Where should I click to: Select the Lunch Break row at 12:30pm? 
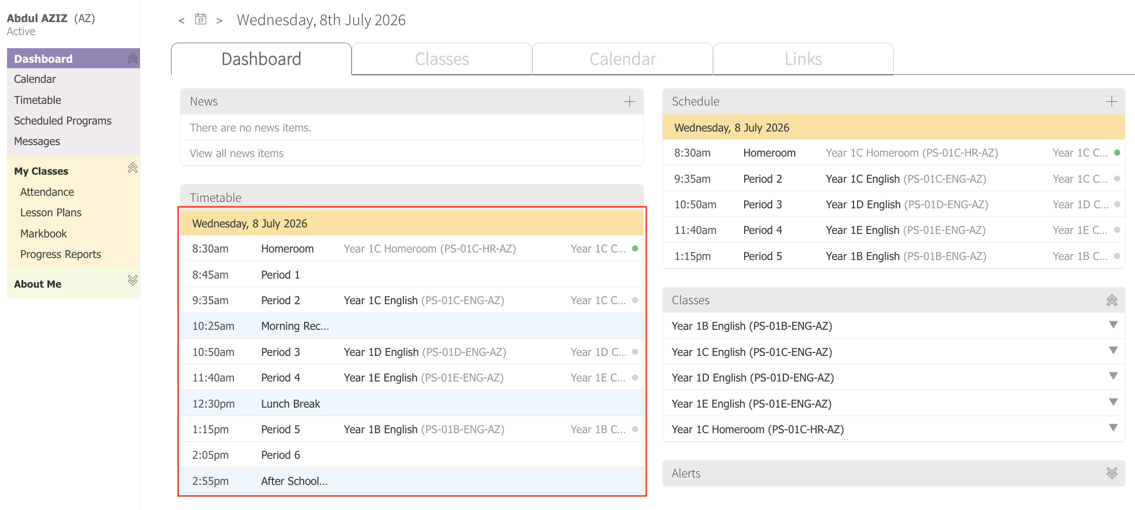point(412,404)
